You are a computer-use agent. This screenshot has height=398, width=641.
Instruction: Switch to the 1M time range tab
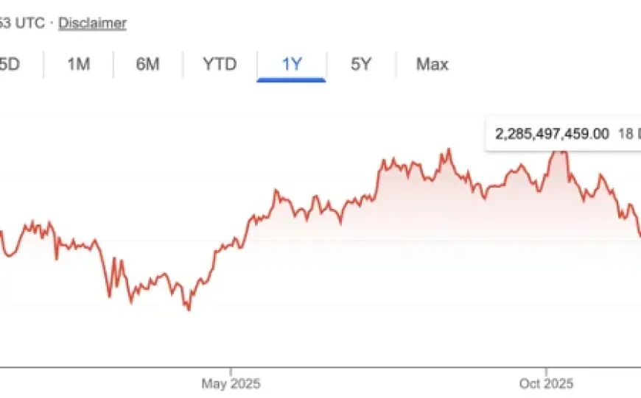pos(78,64)
